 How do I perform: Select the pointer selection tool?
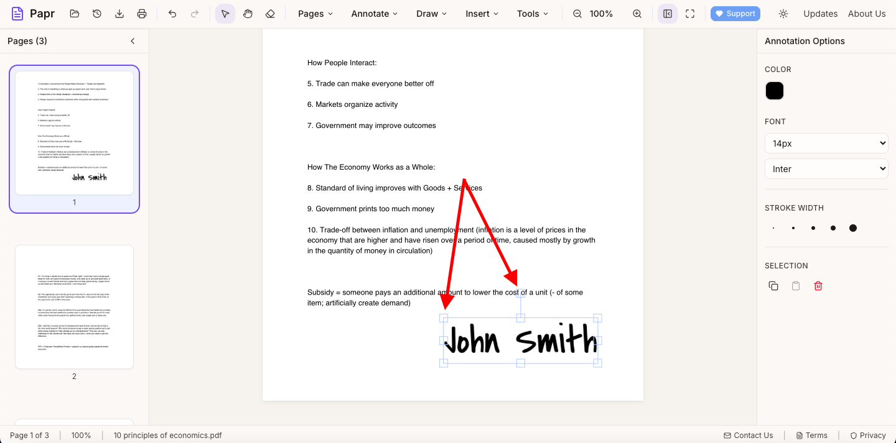tap(225, 13)
